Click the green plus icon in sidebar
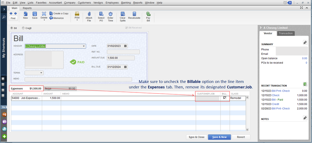The width and height of the screenshot is (312, 143). pyautogui.click(x=4, y=136)
